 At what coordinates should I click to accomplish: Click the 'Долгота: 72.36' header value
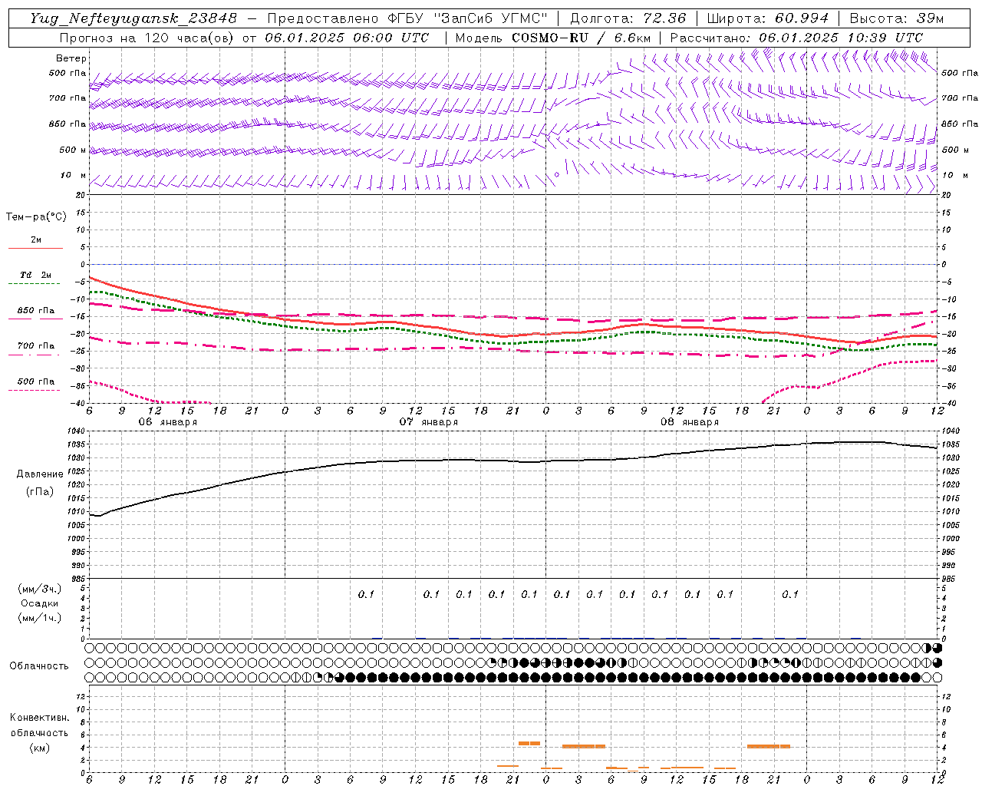pos(628,18)
